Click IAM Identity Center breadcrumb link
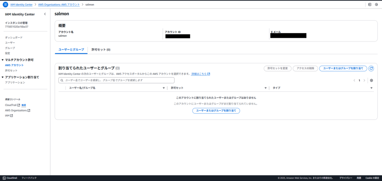The height and width of the screenshot is (181, 382). point(21,4)
